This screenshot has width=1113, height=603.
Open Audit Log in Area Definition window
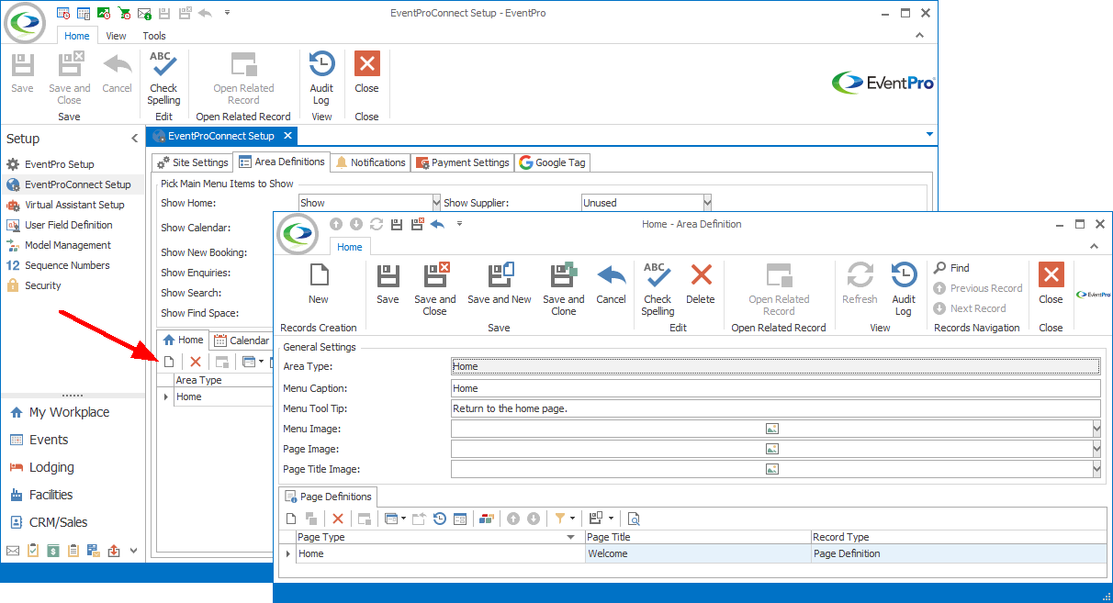(904, 289)
